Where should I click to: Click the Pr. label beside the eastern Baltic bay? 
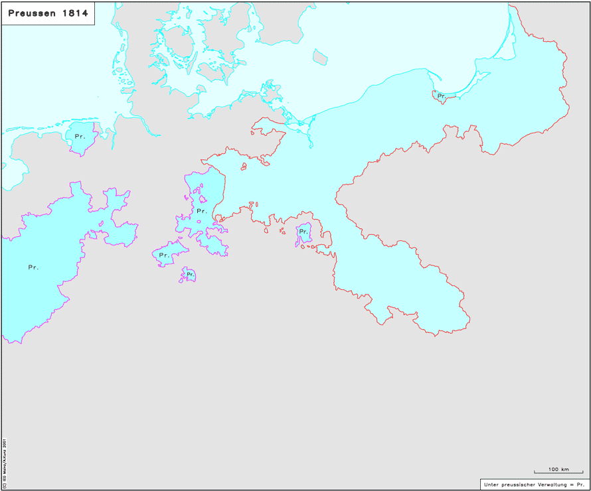(441, 97)
